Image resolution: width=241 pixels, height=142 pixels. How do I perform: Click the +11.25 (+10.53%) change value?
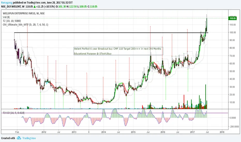tap(46, 7)
